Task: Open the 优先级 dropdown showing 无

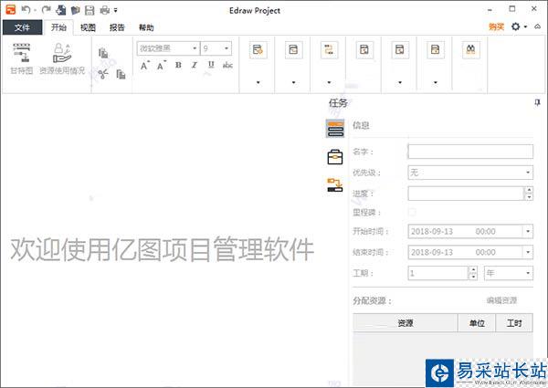Action: [470, 173]
